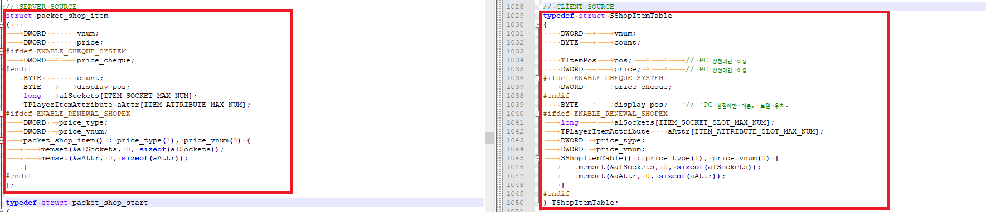Click '#ifdef ENABLE_CHEQUE_SYSTEM' in server source

point(66,51)
